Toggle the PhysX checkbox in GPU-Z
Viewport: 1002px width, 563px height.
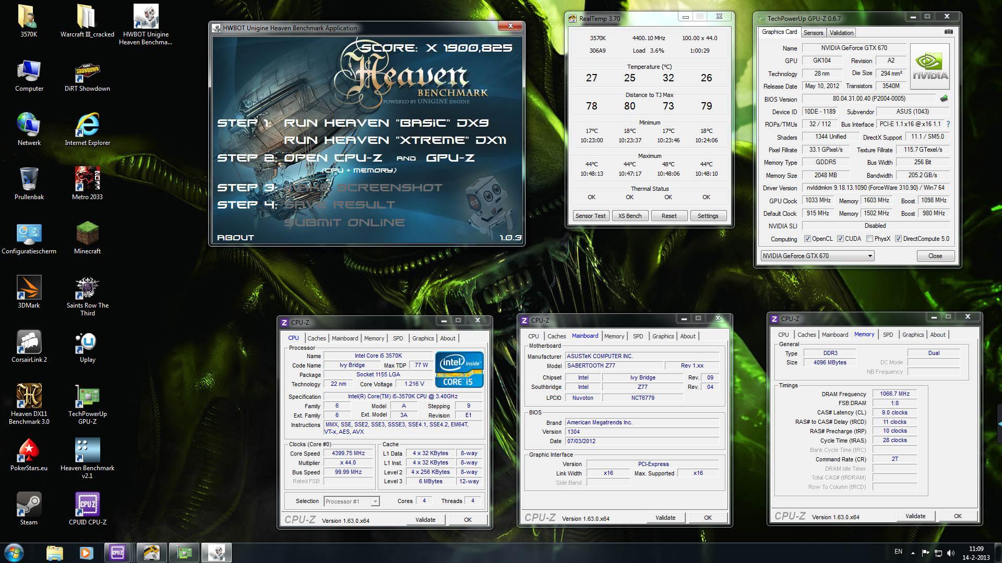point(869,239)
